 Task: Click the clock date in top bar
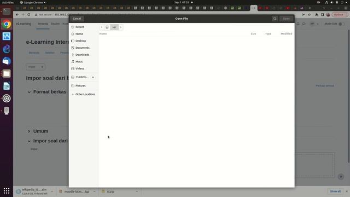pos(182,2)
